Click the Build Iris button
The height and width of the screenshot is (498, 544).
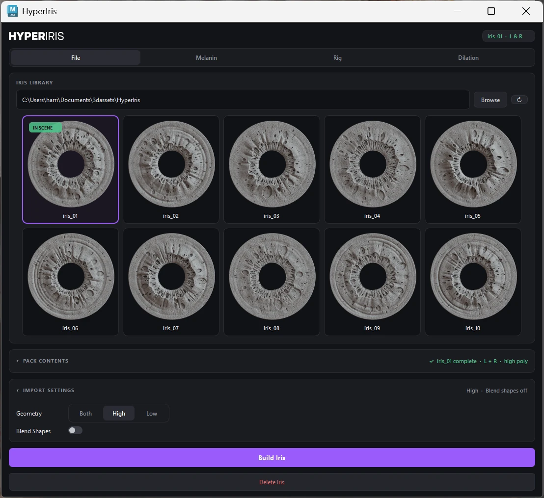[272, 457]
